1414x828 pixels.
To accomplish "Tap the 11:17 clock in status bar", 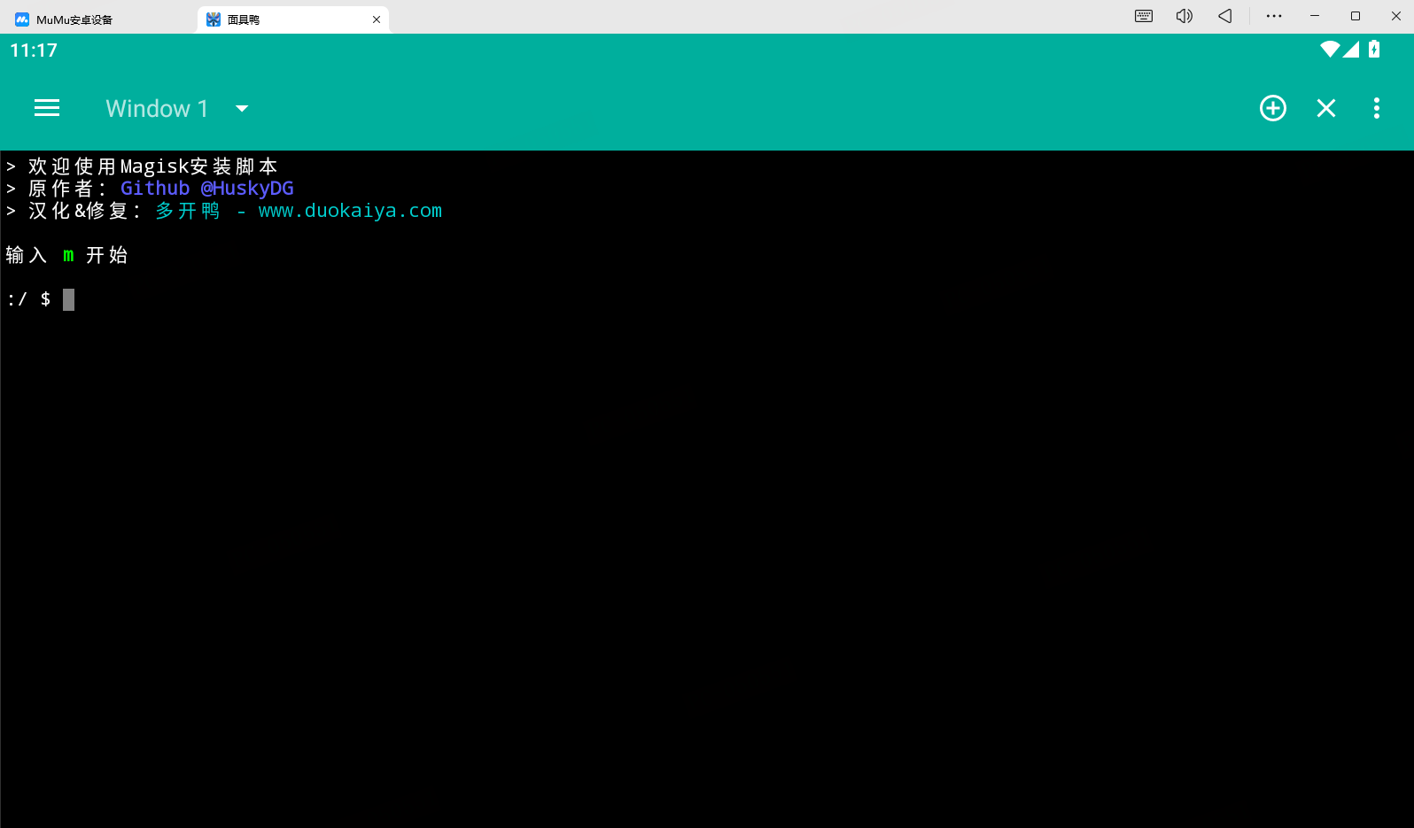I will point(34,50).
